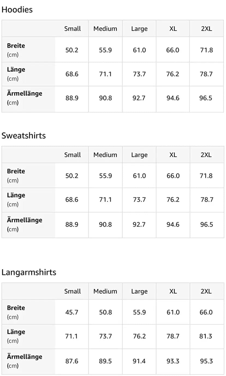Image resolution: width=226 pixels, height=376 pixels.
Task: Click Hoodies Medium Länge value 71.1
Action: coord(105,74)
